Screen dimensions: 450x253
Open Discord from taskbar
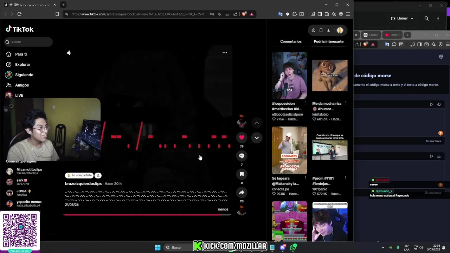(x=283, y=247)
